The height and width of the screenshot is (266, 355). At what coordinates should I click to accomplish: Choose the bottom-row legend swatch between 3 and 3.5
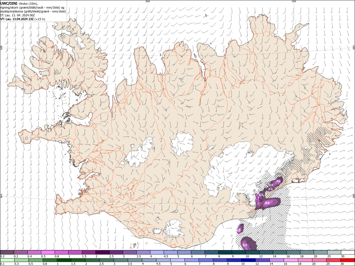pos(121,260)
